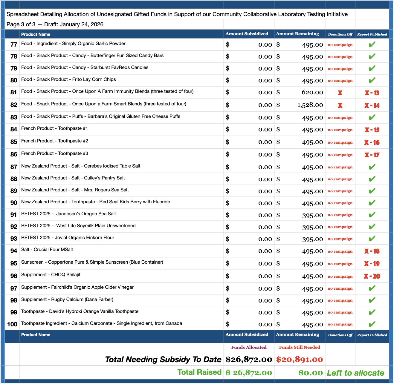This screenshot has width=394, height=384.
Task: Click the bottom 'Donations Off' column header
Action: point(340,335)
